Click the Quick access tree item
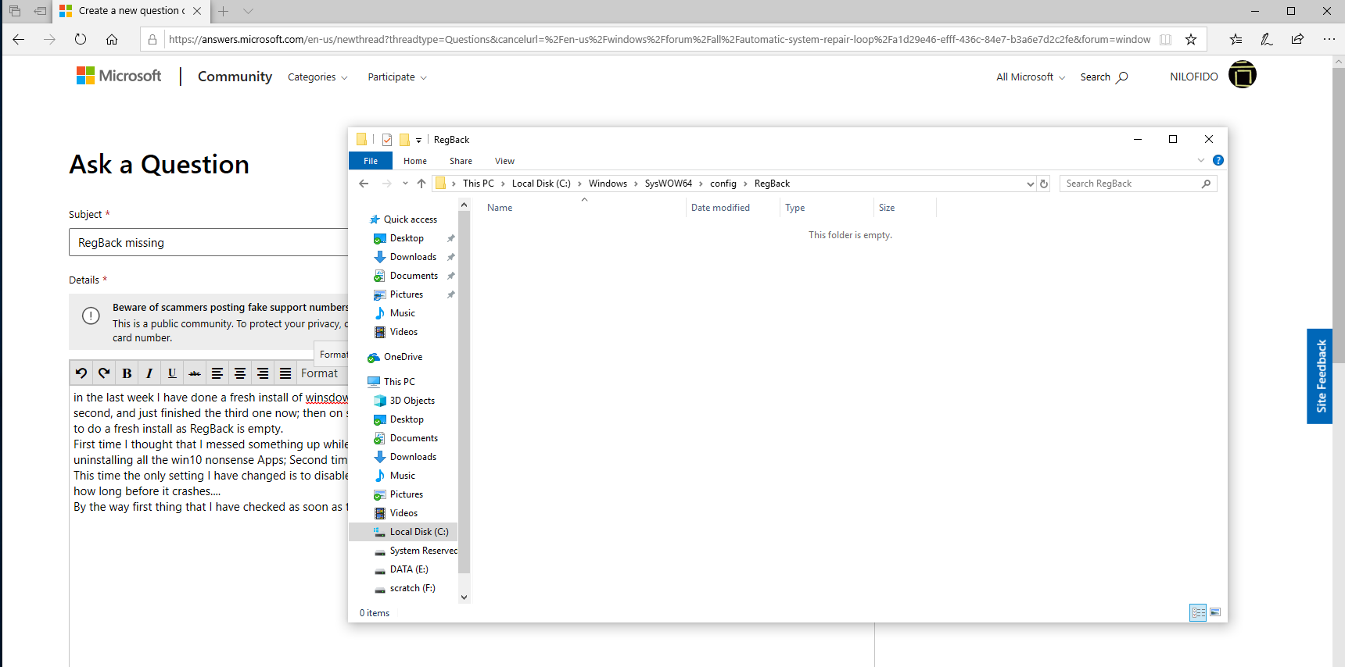Screen dimensions: 1345x667 click(x=411, y=219)
